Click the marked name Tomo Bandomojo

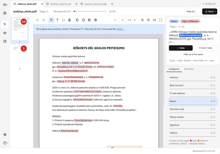point(83,120)
